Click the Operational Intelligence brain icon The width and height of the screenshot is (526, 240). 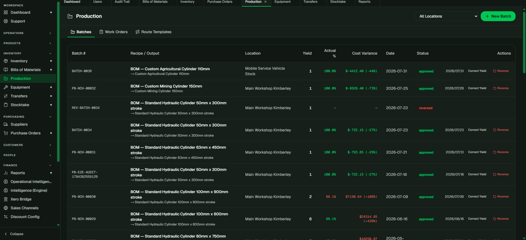(x=6, y=182)
